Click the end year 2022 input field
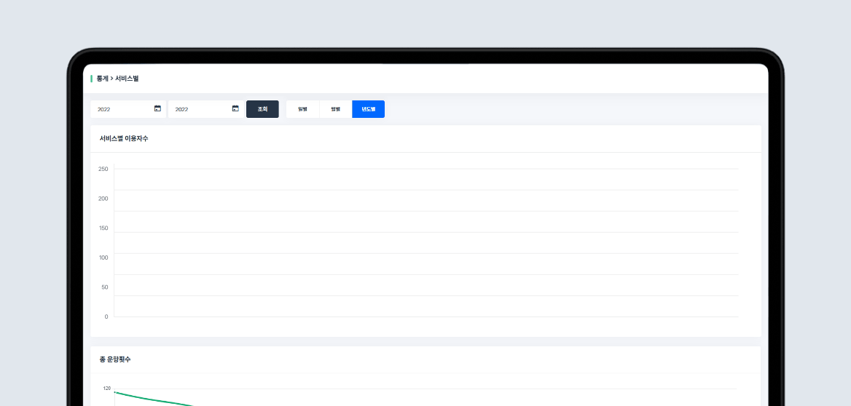 200,109
